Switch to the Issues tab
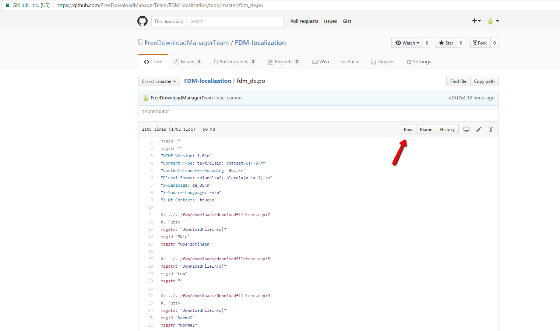The width and height of the screenshot is (560, 331). (x=187, y=61)
